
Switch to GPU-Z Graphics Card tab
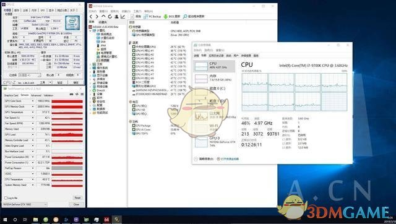pos(11,95)
